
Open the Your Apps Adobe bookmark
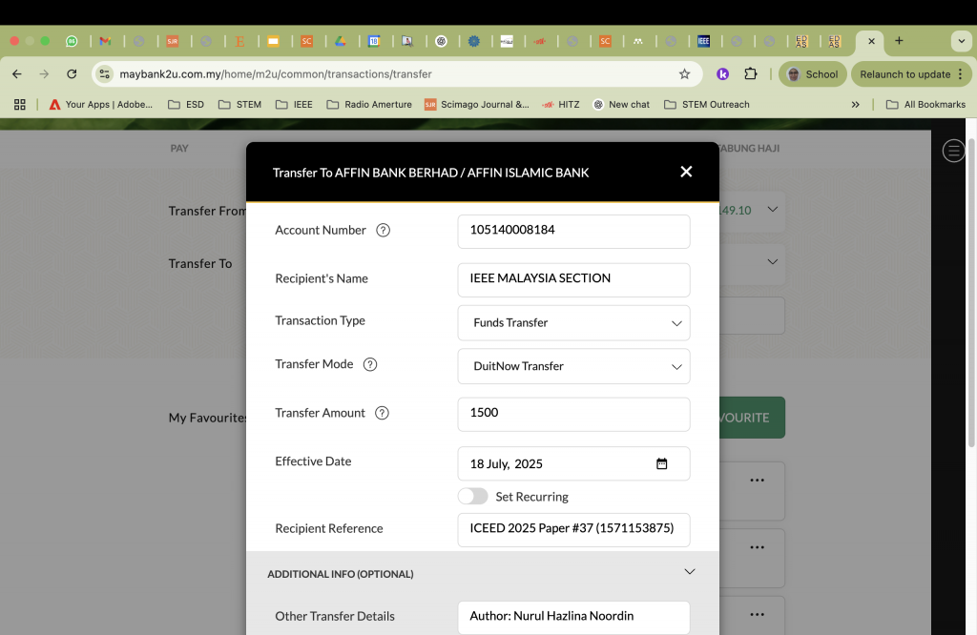pos(101,105)
